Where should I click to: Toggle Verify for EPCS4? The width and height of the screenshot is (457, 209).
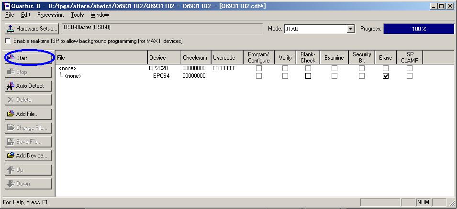click(285, 76)
